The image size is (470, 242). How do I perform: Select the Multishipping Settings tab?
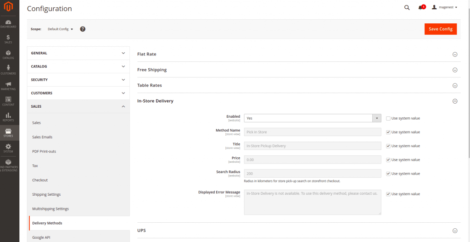pyautogui.click(x=79, y=209)
